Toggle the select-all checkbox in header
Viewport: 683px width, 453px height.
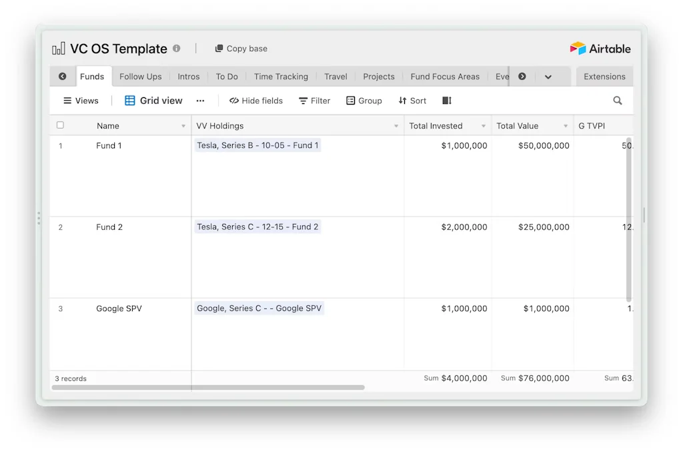[60, 125]
